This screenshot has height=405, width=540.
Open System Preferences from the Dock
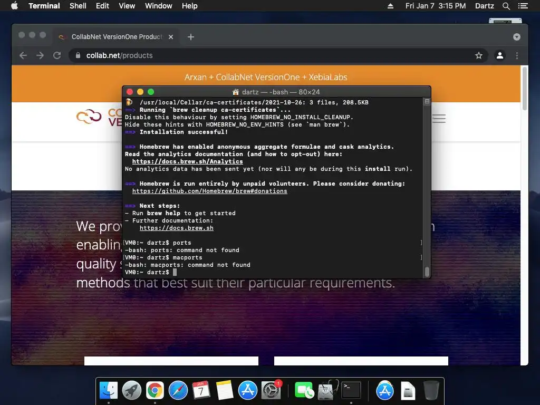tap(271, 391)
